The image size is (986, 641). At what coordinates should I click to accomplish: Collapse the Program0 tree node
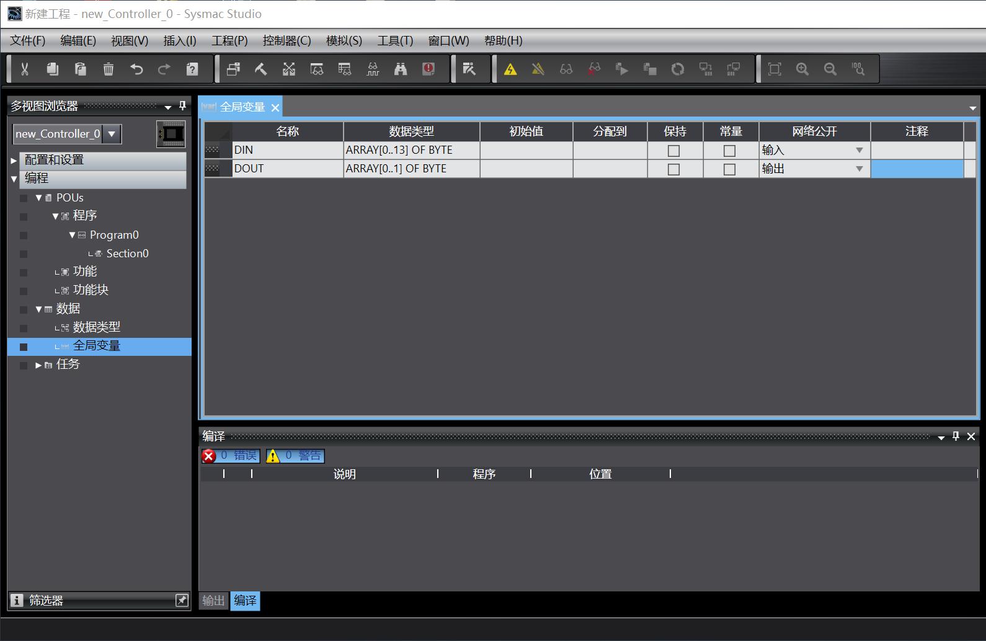(x=72, y=235)
